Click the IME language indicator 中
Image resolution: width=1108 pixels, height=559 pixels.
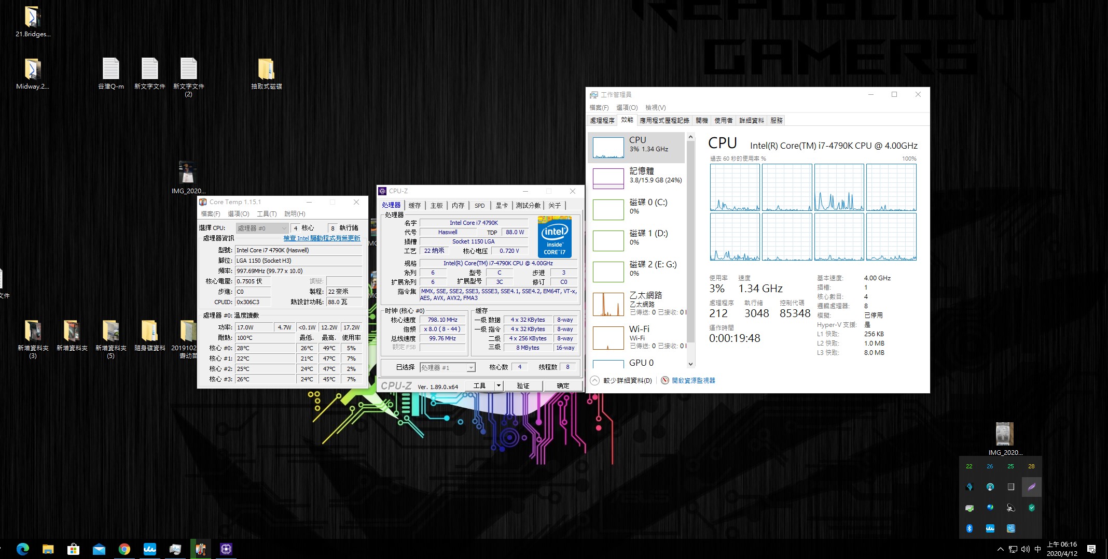(x=1037, y=549)
